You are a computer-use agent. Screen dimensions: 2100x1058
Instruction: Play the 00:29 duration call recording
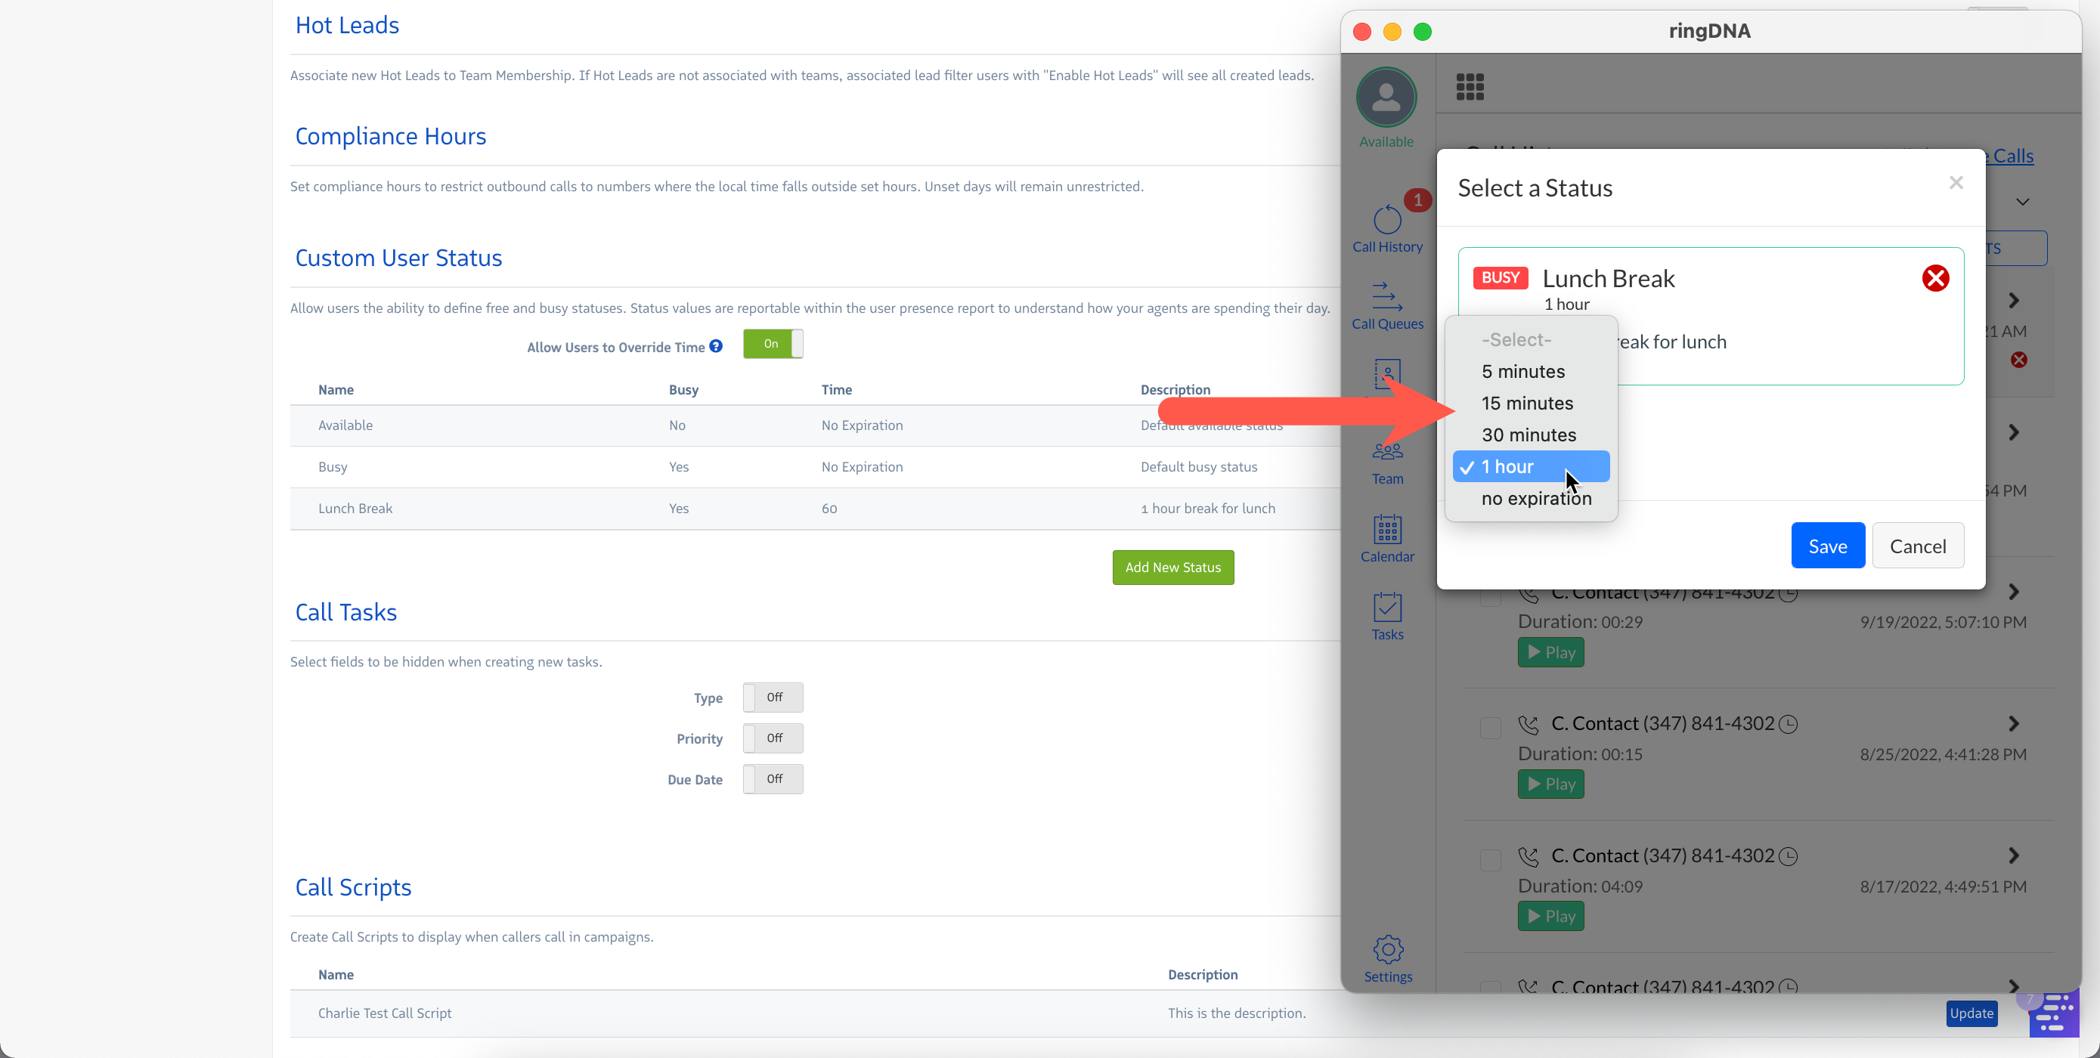pos(1550,652)
